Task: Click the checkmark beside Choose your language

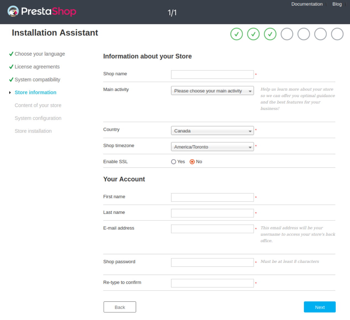Action: click(x=11, y=54)
